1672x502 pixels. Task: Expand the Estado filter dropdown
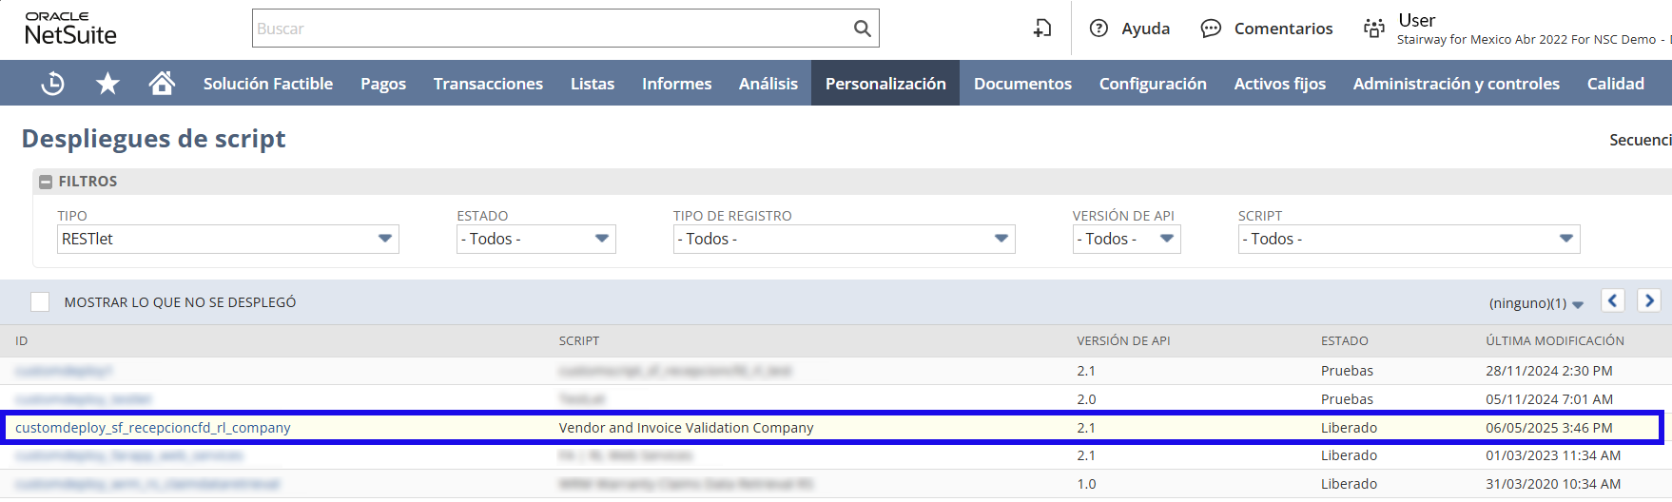(x=535, y=239)
